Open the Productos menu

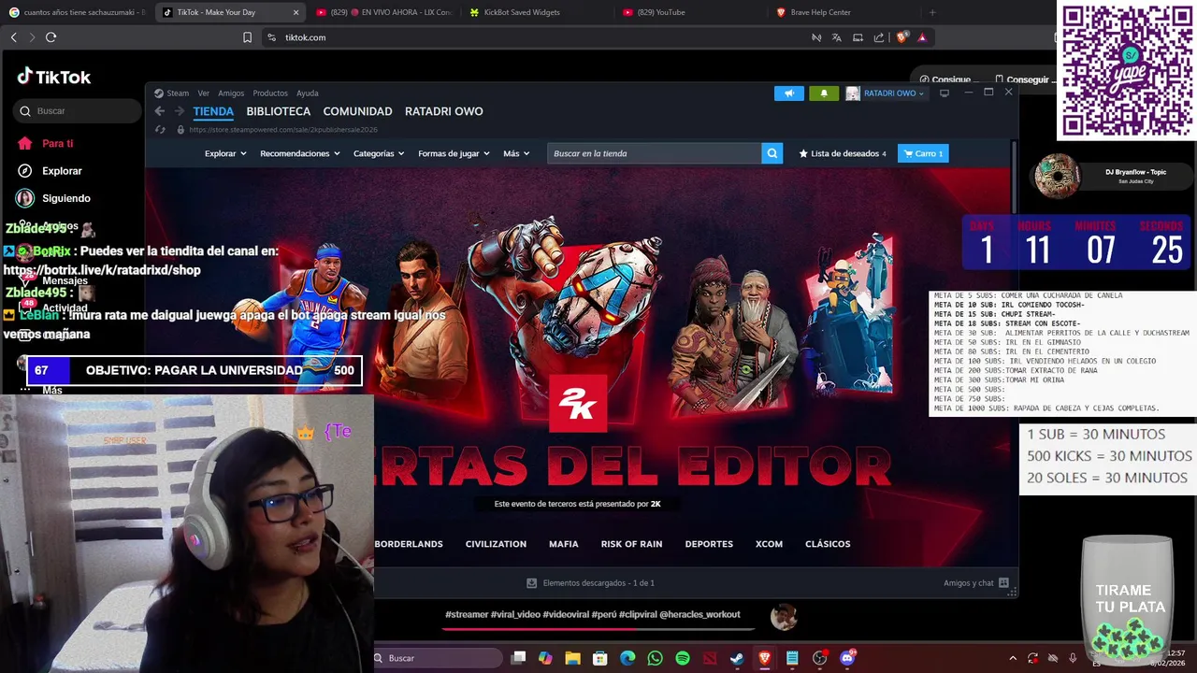(x=270, y=93)
